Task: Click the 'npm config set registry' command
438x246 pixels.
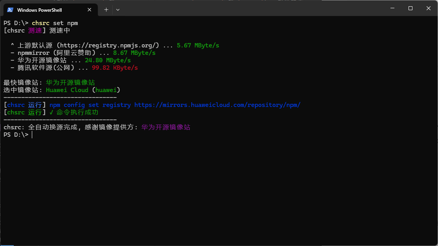Action: click(90, 105)
